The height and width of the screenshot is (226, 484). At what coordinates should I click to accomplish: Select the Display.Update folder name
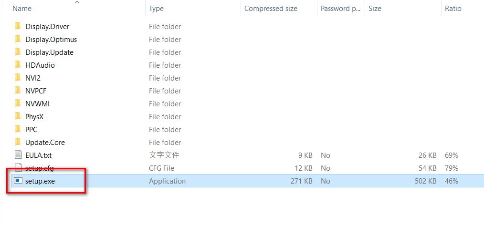click(49, 52)
